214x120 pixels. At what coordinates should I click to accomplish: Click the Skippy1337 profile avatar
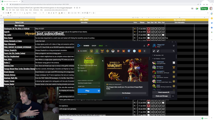(154, 46)
